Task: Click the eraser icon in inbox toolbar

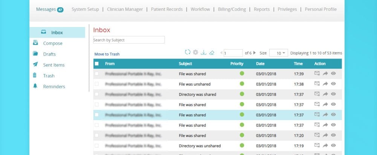Action: point(211,53)
